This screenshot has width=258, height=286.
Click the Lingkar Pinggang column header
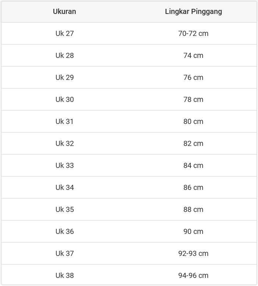pyautogui.click(x=193, y=11)
